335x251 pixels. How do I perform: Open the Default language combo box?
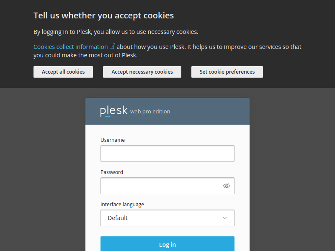click(163, 218)
